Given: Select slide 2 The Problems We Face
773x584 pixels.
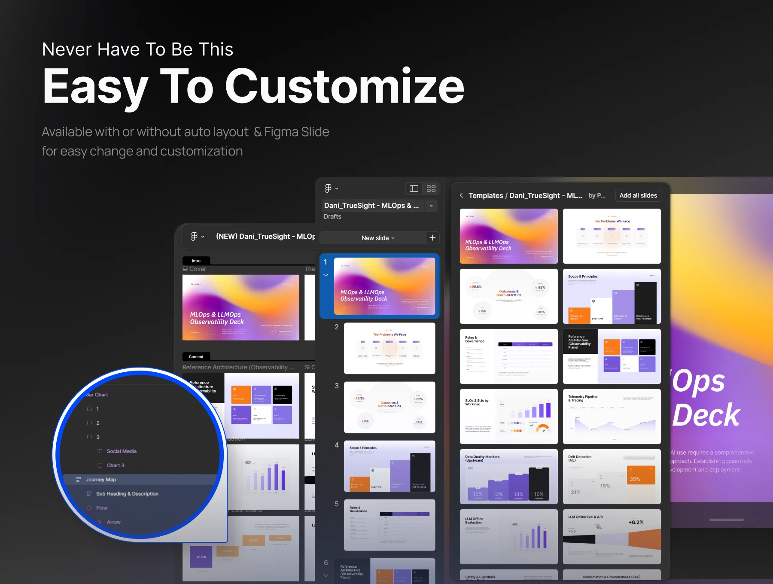Looking at the screenshot, I should point(390,348).
